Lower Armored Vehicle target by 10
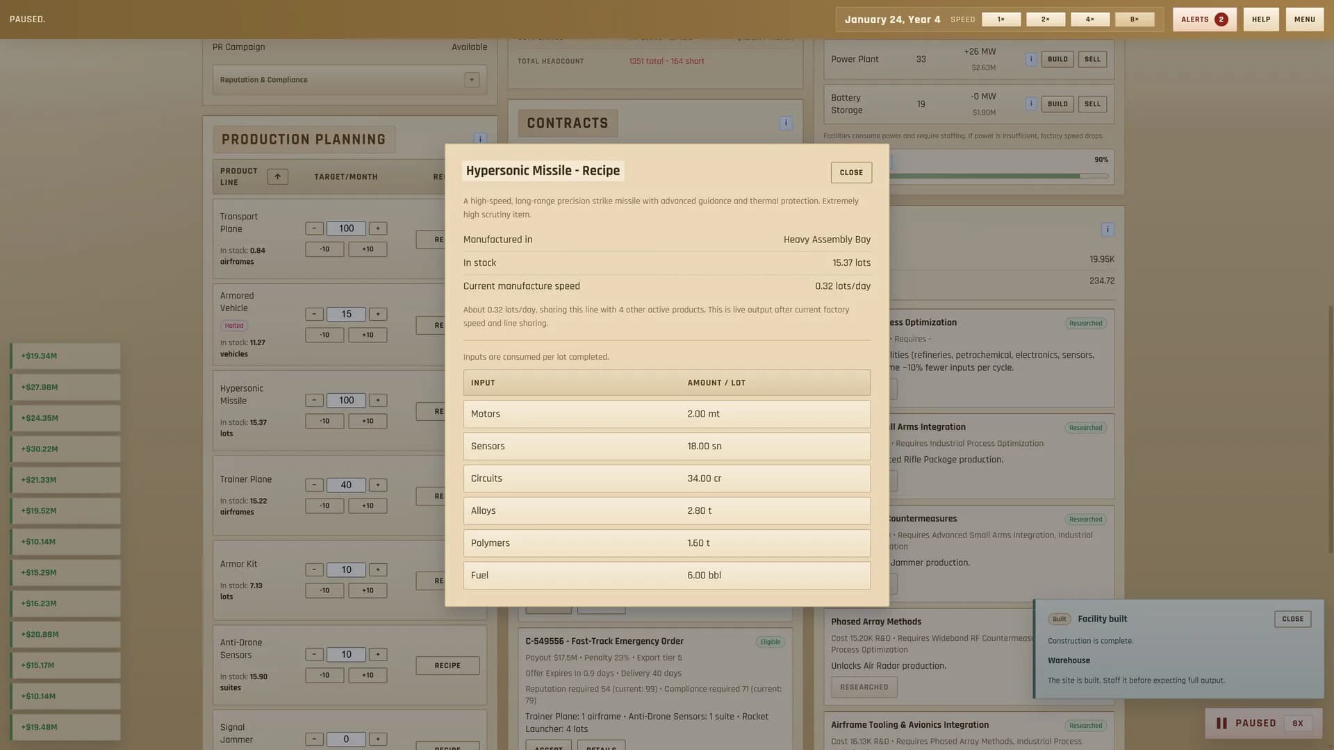The image size is (1334, 750). [x=324, y=335]
